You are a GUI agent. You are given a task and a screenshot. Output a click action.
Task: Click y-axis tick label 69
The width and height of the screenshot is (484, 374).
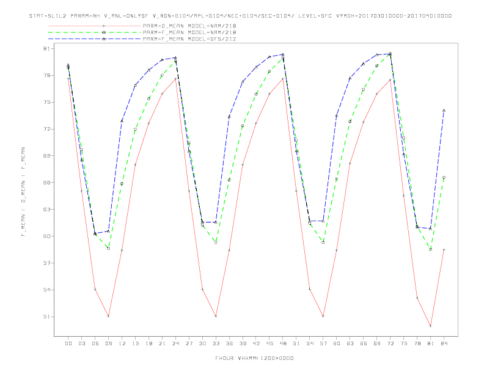point(48,155)
